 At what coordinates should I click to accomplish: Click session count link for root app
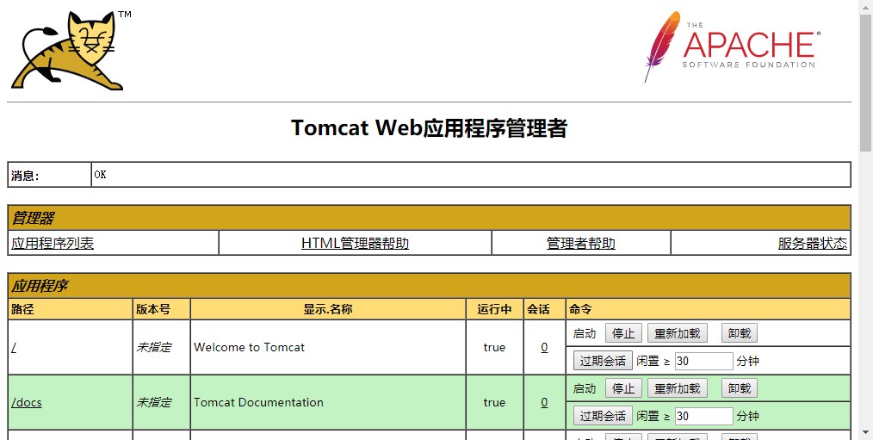click(x=544, y=348)
